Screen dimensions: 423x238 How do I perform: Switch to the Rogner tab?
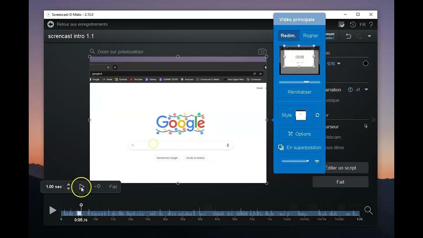pos(311,36)
